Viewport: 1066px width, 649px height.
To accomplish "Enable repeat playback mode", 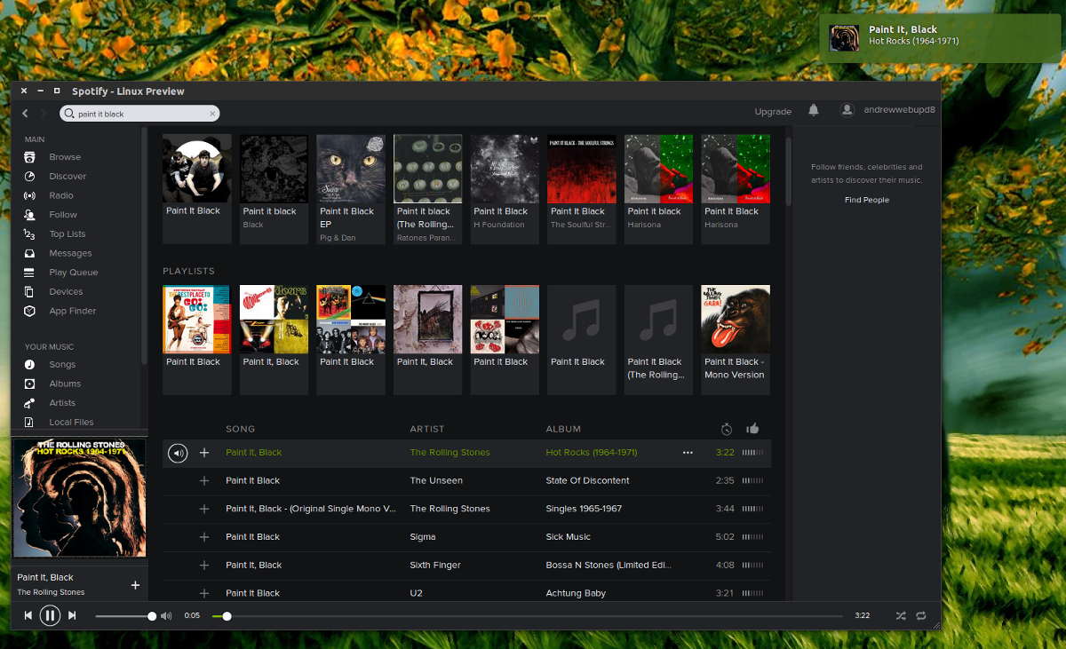I will click(921, 614).
